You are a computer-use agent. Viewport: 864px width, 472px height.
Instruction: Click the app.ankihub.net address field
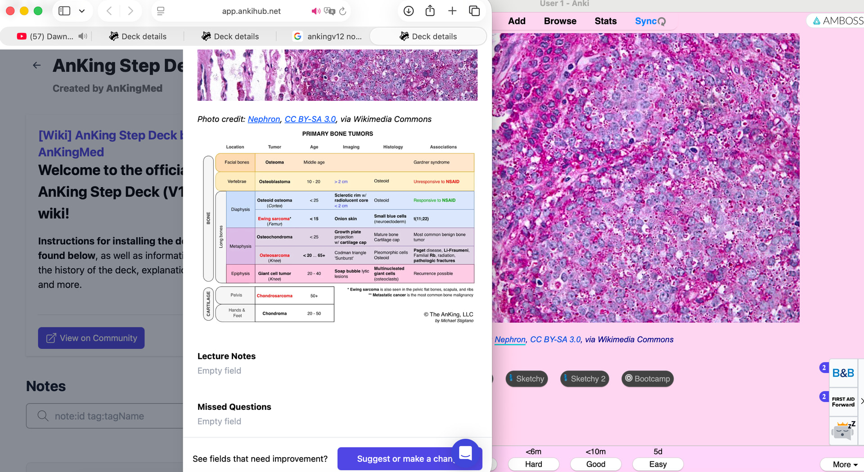pos(251,11)
